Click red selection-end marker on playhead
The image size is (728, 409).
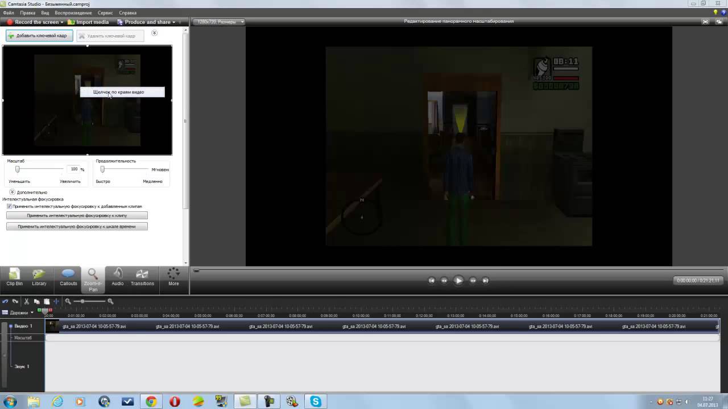pyautogui.click(x=51, y=310)
